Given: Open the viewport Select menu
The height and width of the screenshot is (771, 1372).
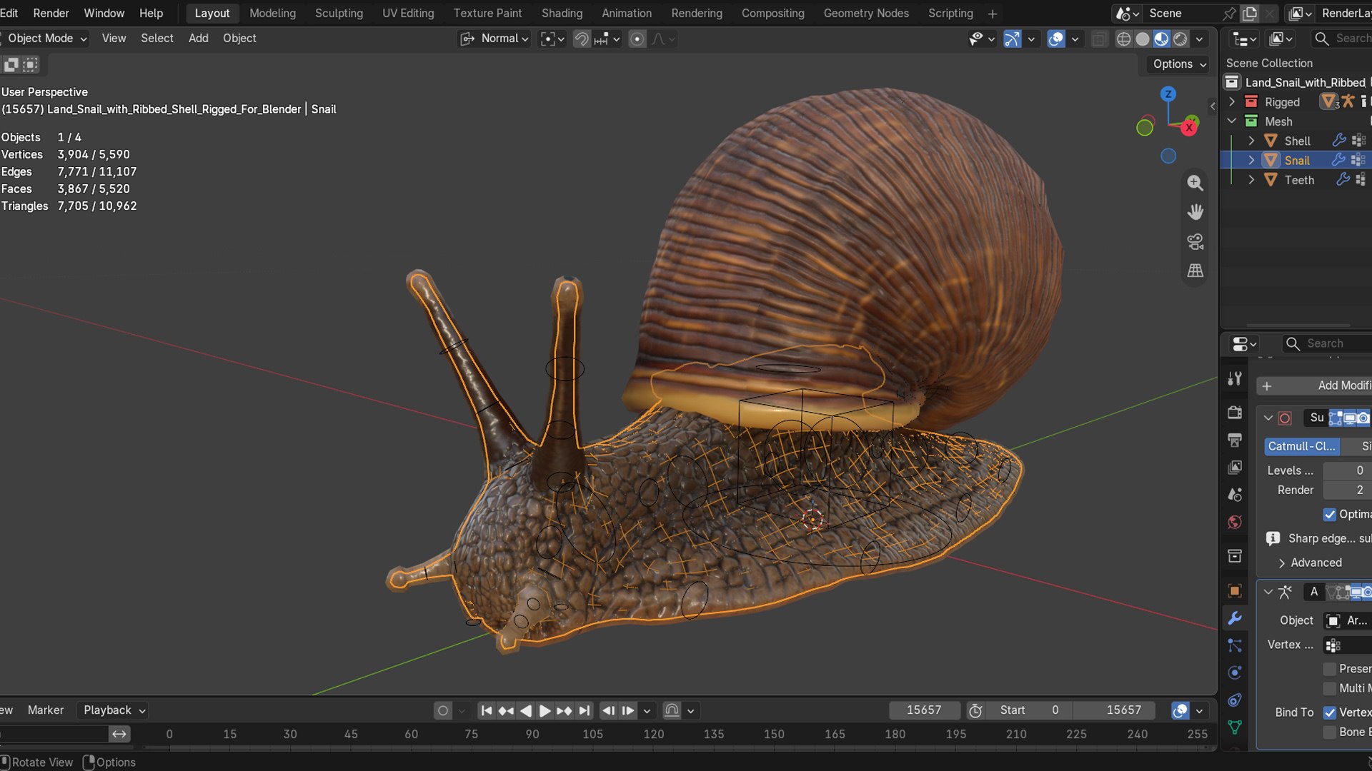Looking at the screenshot, I should pos(157,39).
